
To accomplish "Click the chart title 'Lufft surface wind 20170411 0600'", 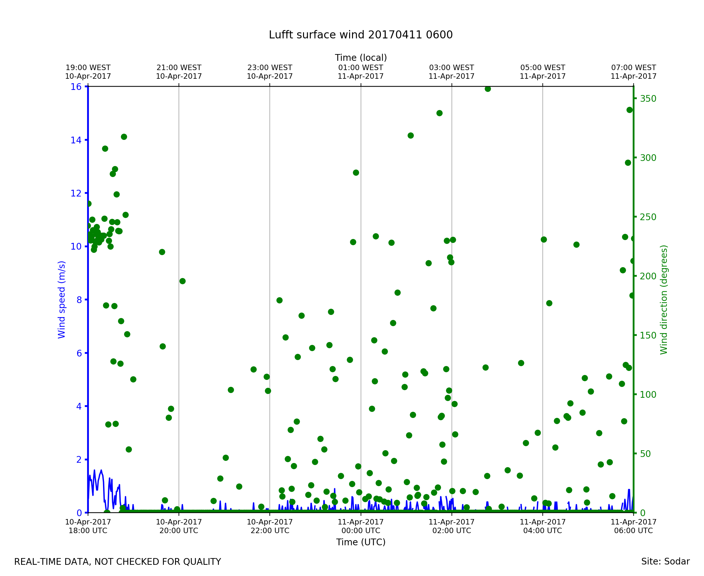I will (x=361, y=35).
